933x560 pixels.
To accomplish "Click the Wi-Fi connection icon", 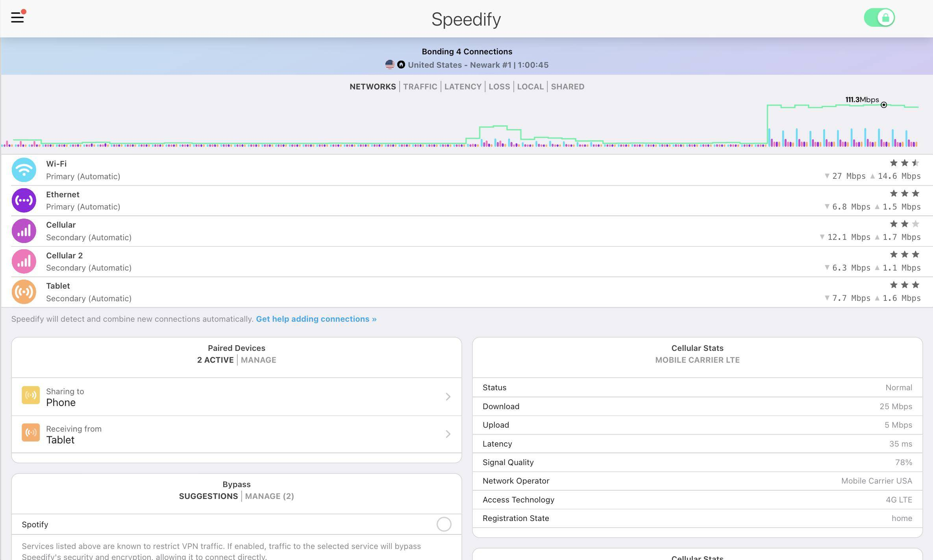I will tap(24, 170).
